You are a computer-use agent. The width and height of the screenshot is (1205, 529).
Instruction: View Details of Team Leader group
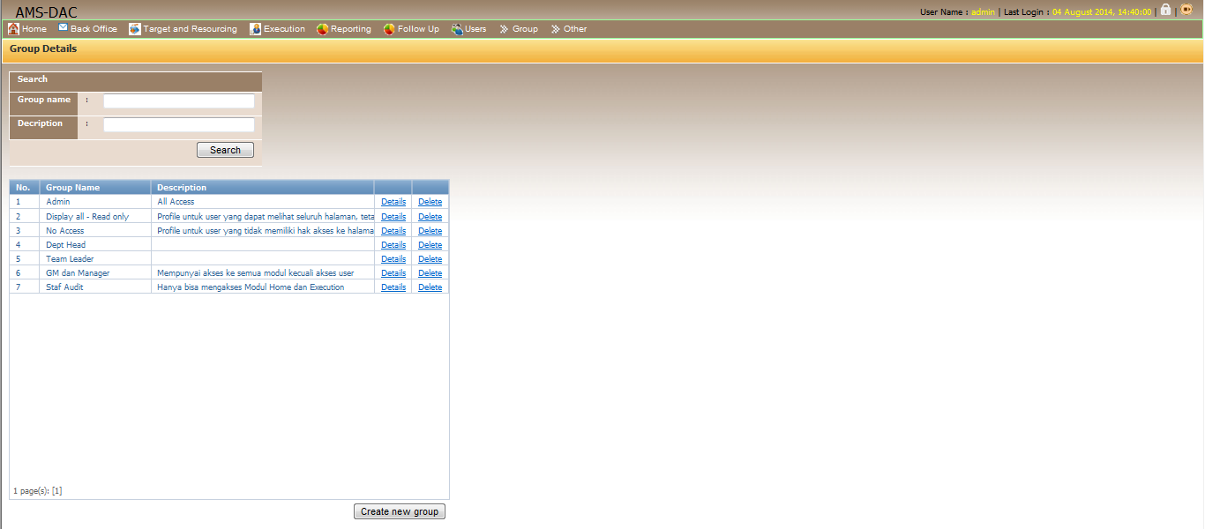393,259
